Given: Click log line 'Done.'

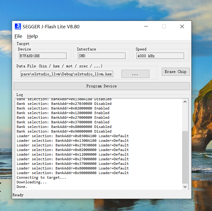Looking at the screenshot, I should pyautogui.click(x=22, y=187).
